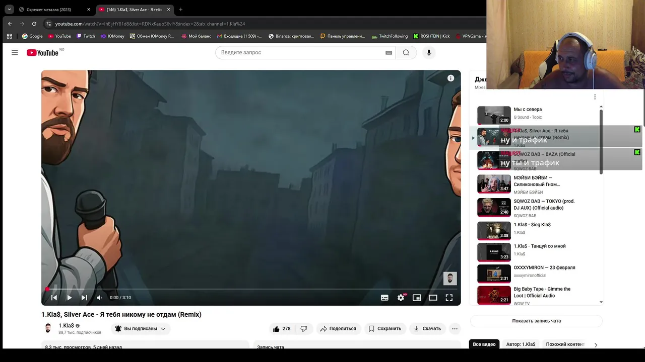Enable miniplayer mode

click(417, 298)
